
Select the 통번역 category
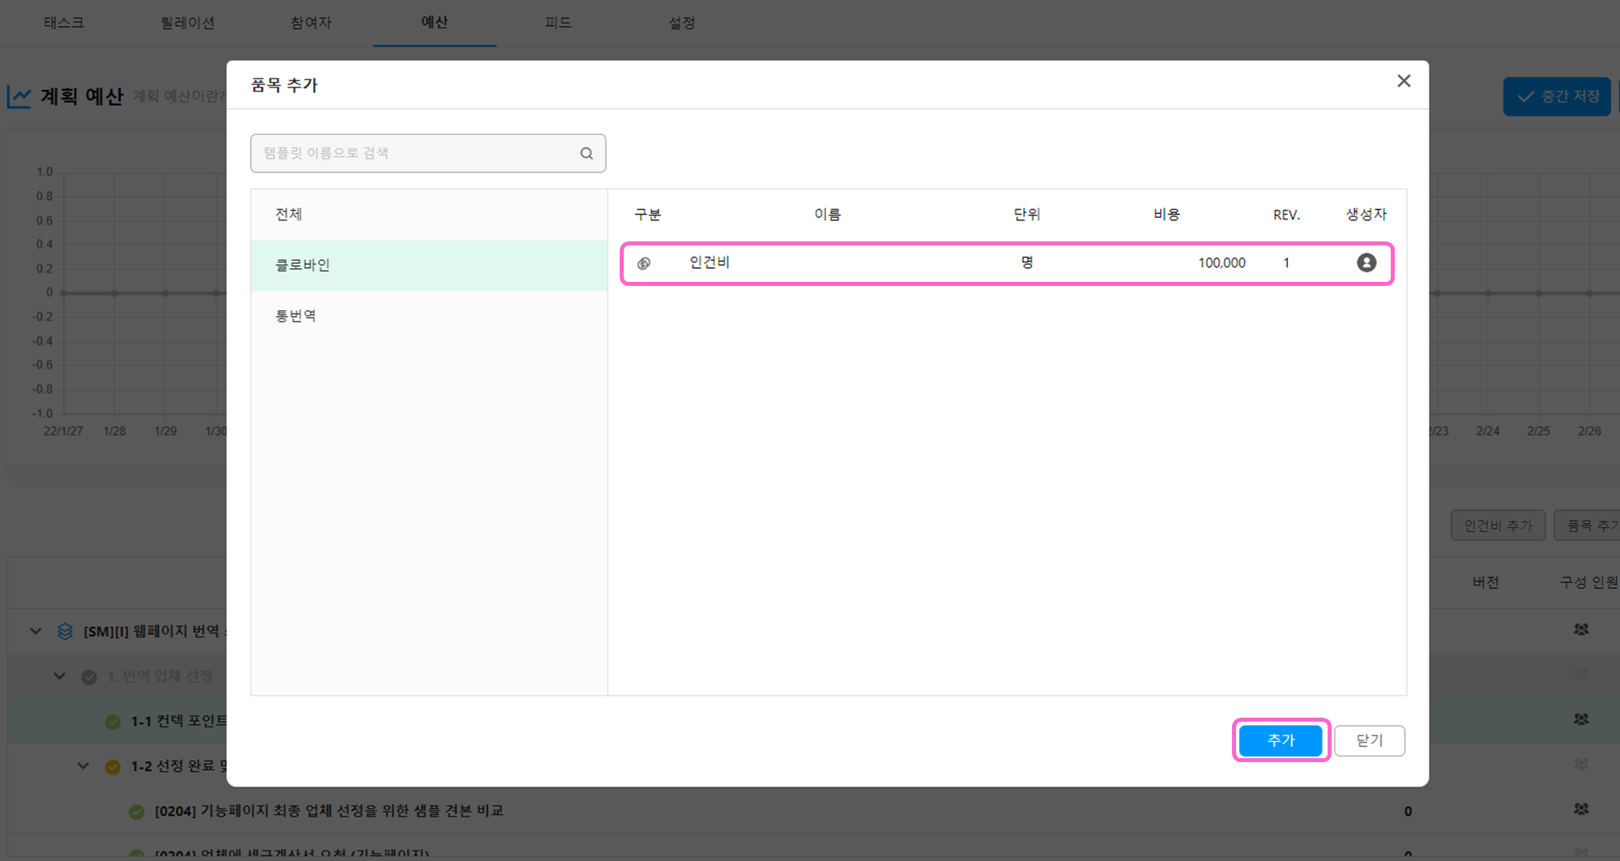pos(429,316)
